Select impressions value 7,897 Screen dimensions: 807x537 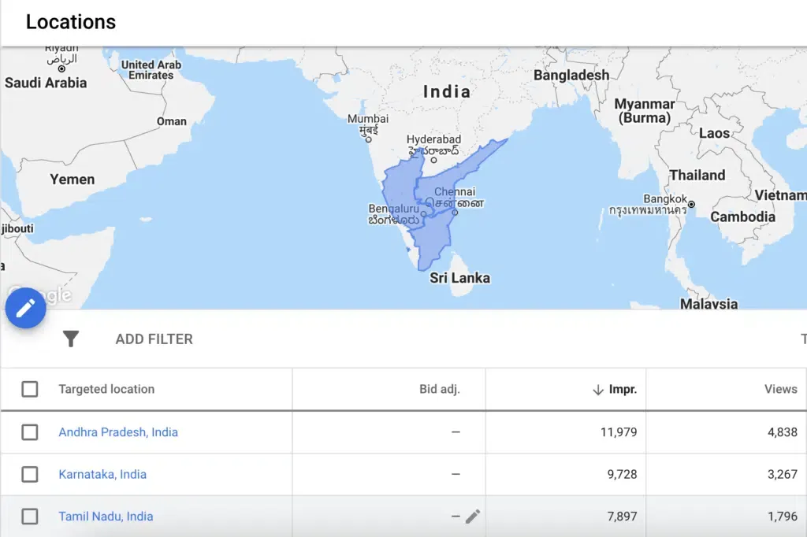(x=623, y=517)
